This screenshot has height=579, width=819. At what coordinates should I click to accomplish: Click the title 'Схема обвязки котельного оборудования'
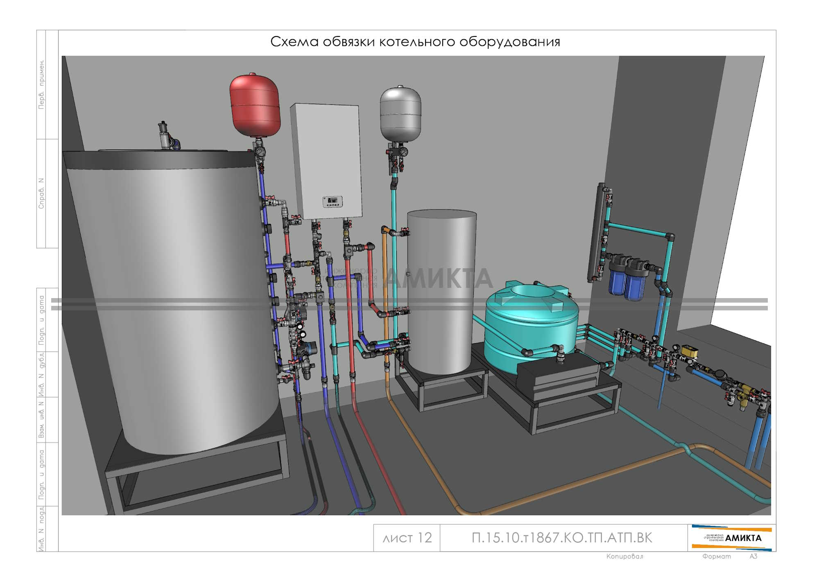coord(415,42)
